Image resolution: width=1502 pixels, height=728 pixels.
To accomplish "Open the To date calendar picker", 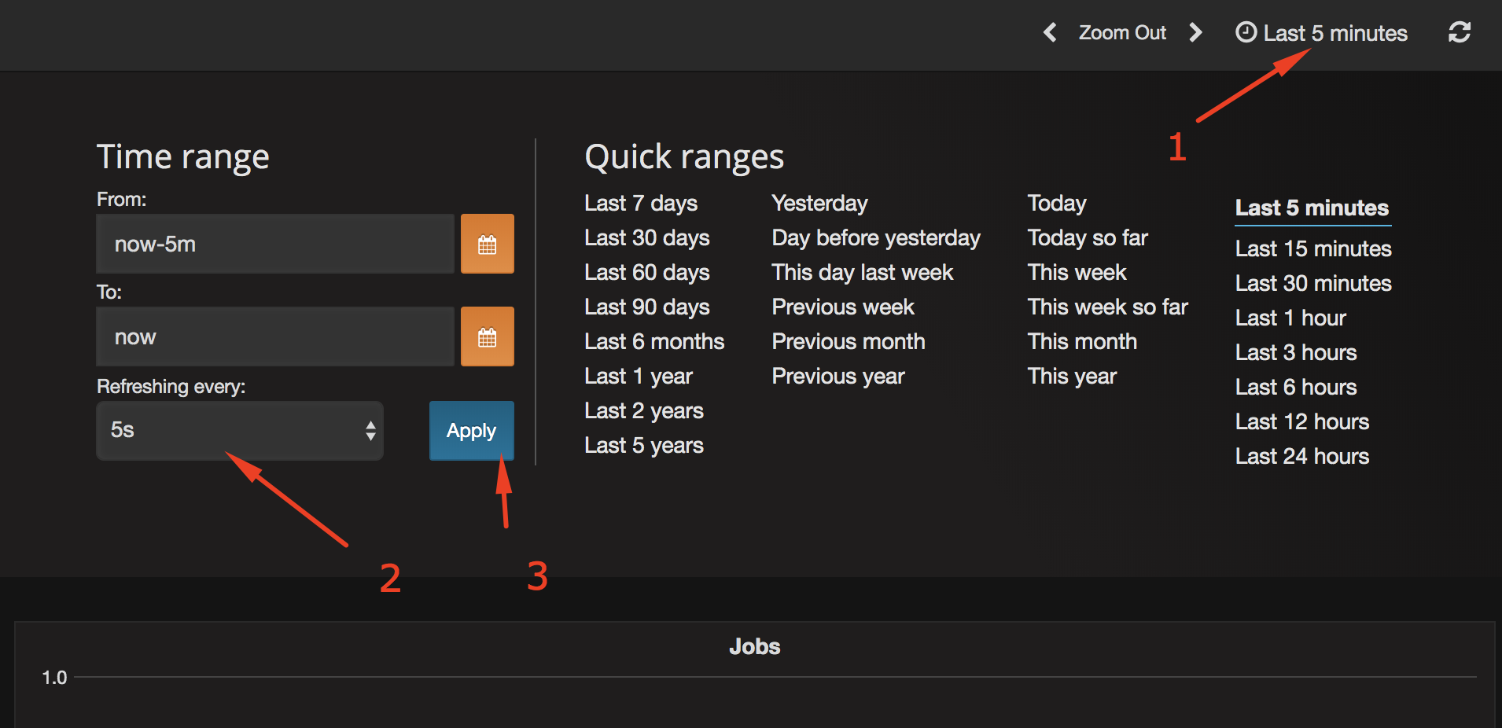I will pos(488,336).
